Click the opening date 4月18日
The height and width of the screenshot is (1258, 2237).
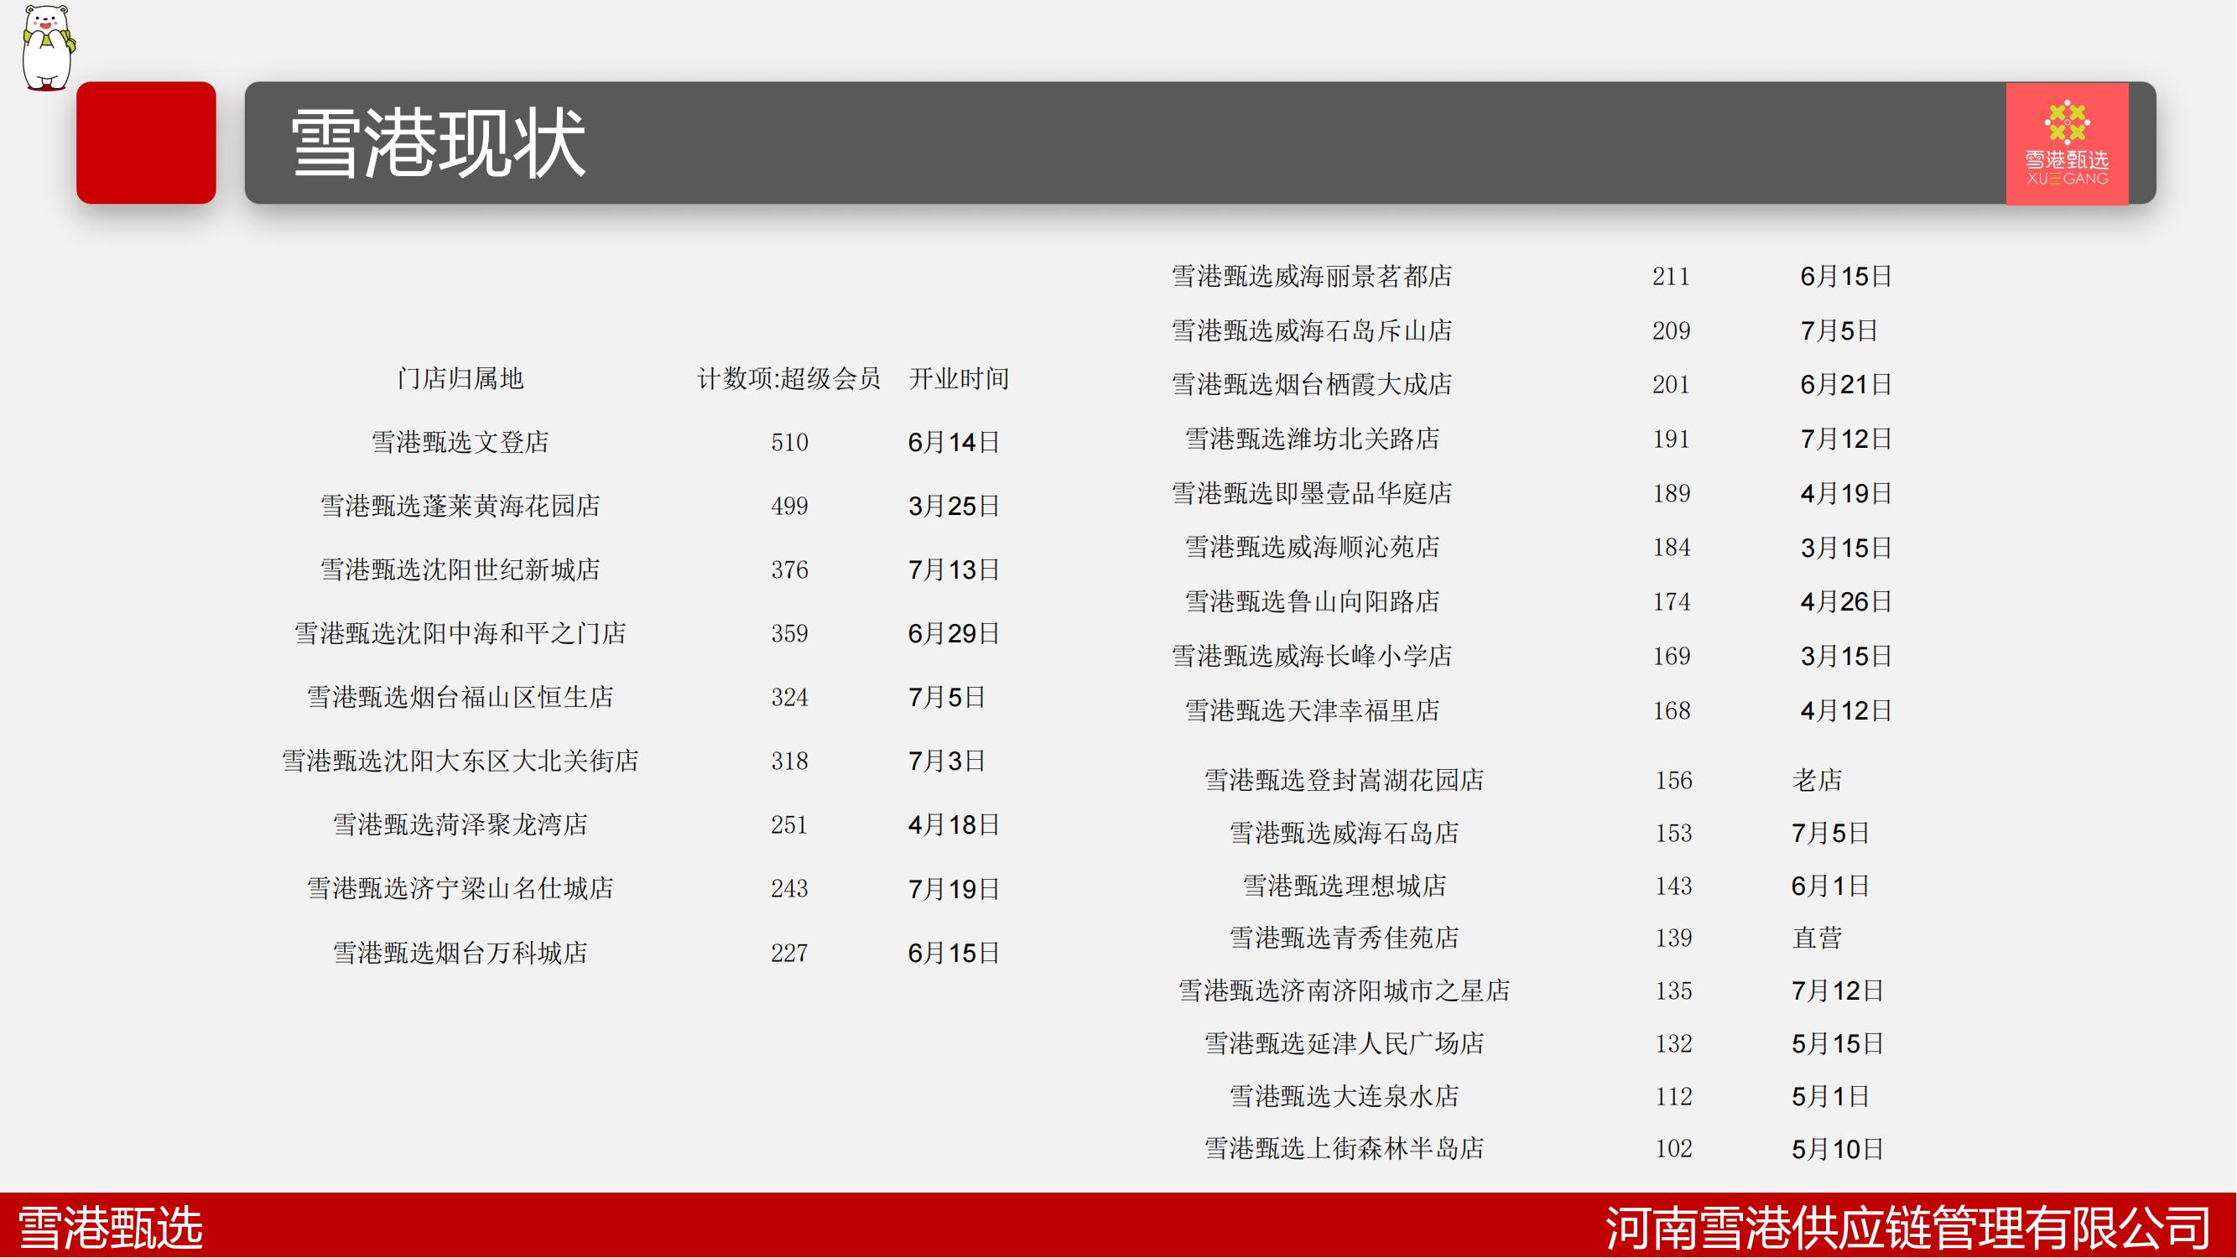954,824
